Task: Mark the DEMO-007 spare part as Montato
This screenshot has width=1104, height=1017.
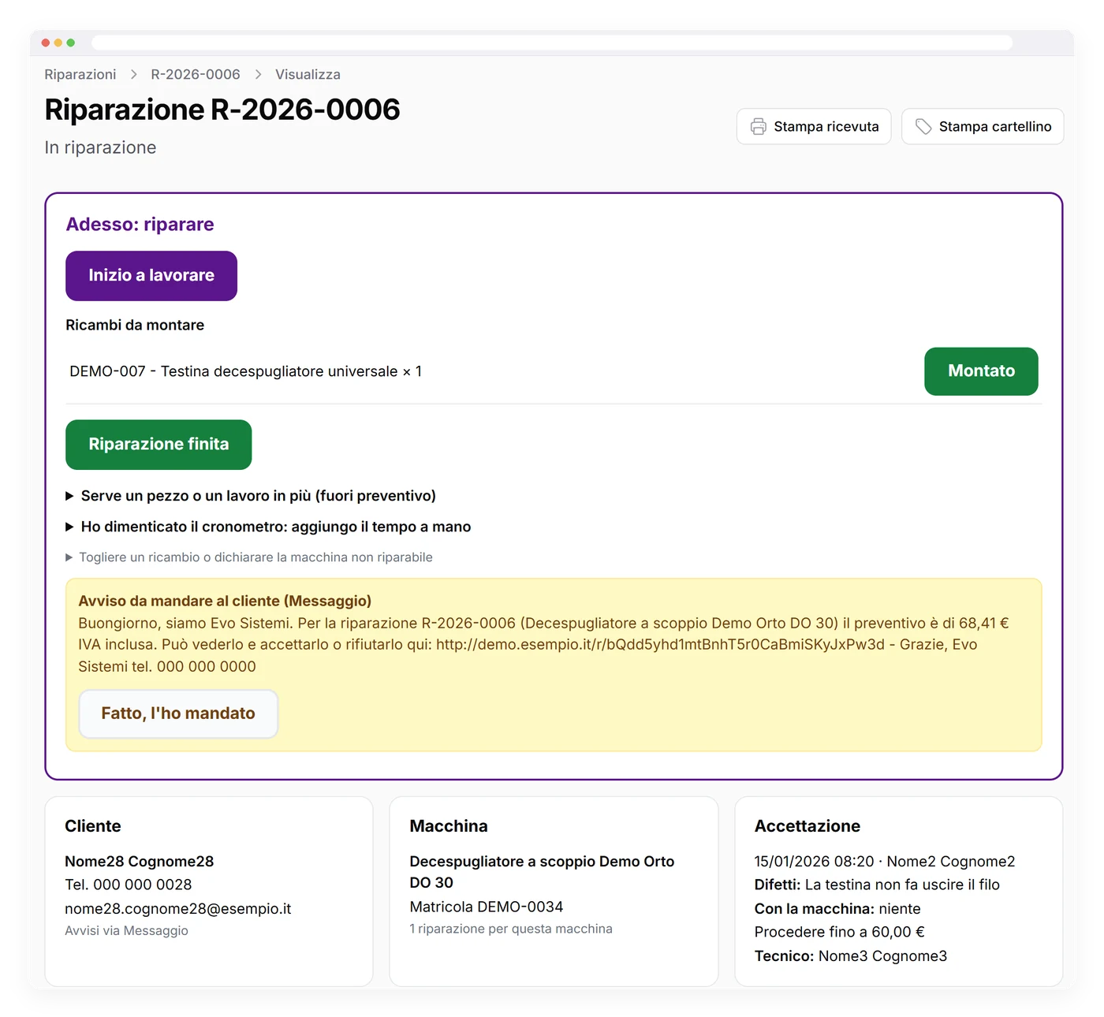Action: pos(981,371)
